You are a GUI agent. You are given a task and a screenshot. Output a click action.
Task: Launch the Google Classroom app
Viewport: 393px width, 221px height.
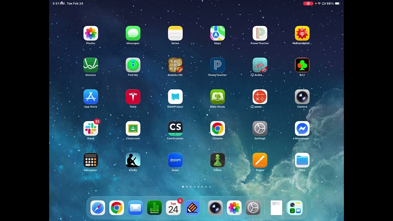tap(133, 128)
